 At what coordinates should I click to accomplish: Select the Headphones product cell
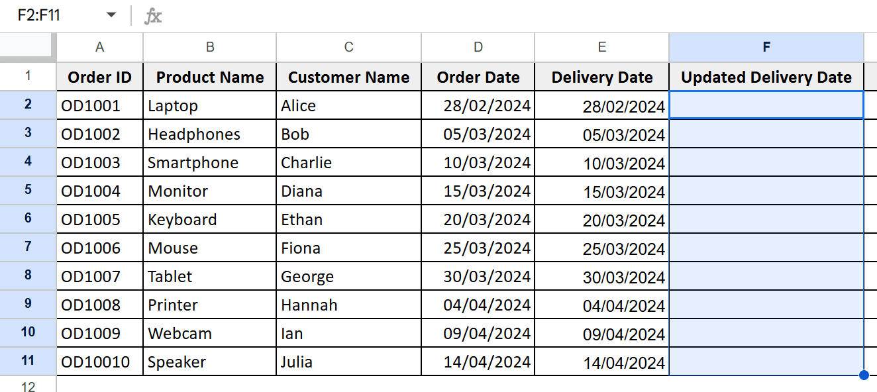(x=209, y=134)
